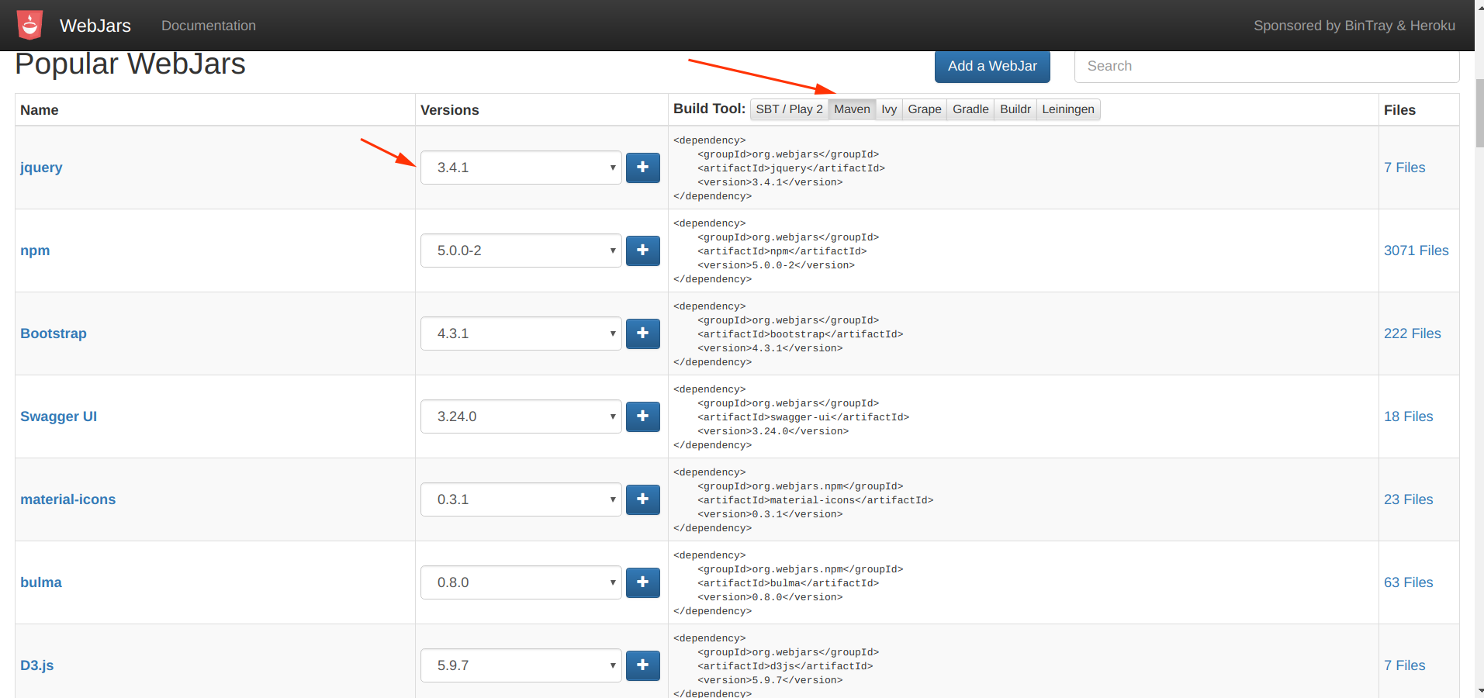Open the 222 Files link

click(x=1412, y=333)
